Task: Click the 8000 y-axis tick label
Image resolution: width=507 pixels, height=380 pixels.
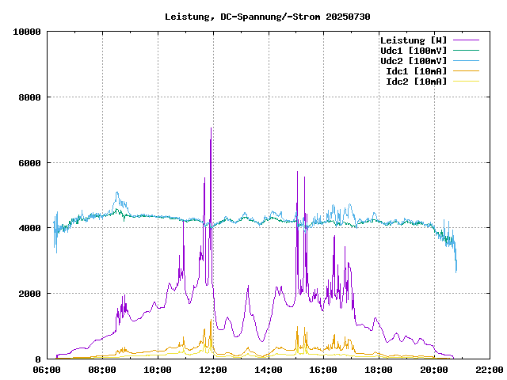Action: tap(29, 97)
